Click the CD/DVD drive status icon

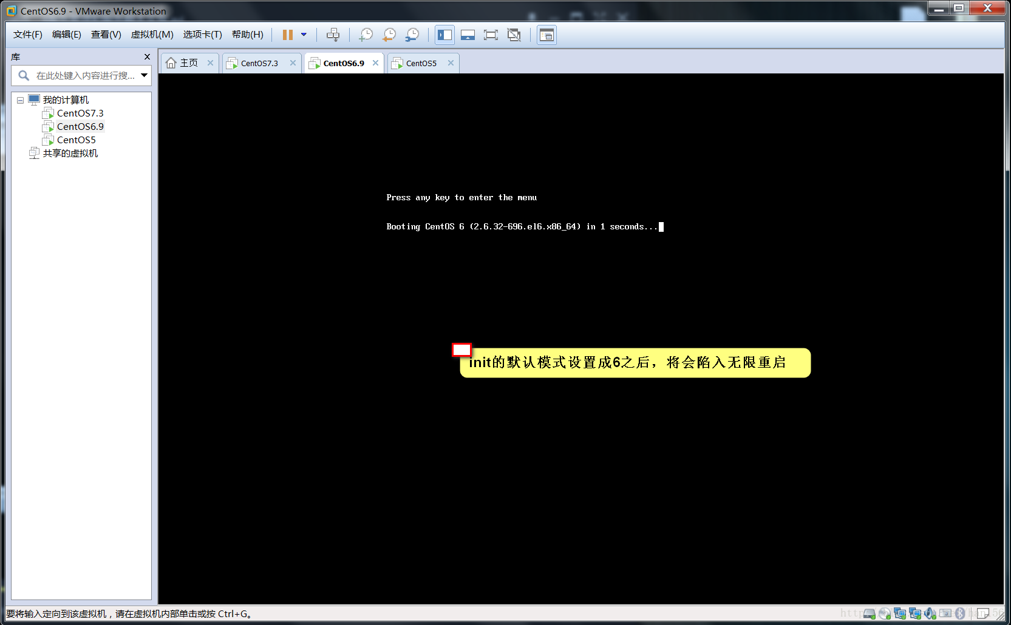point(885,613)
